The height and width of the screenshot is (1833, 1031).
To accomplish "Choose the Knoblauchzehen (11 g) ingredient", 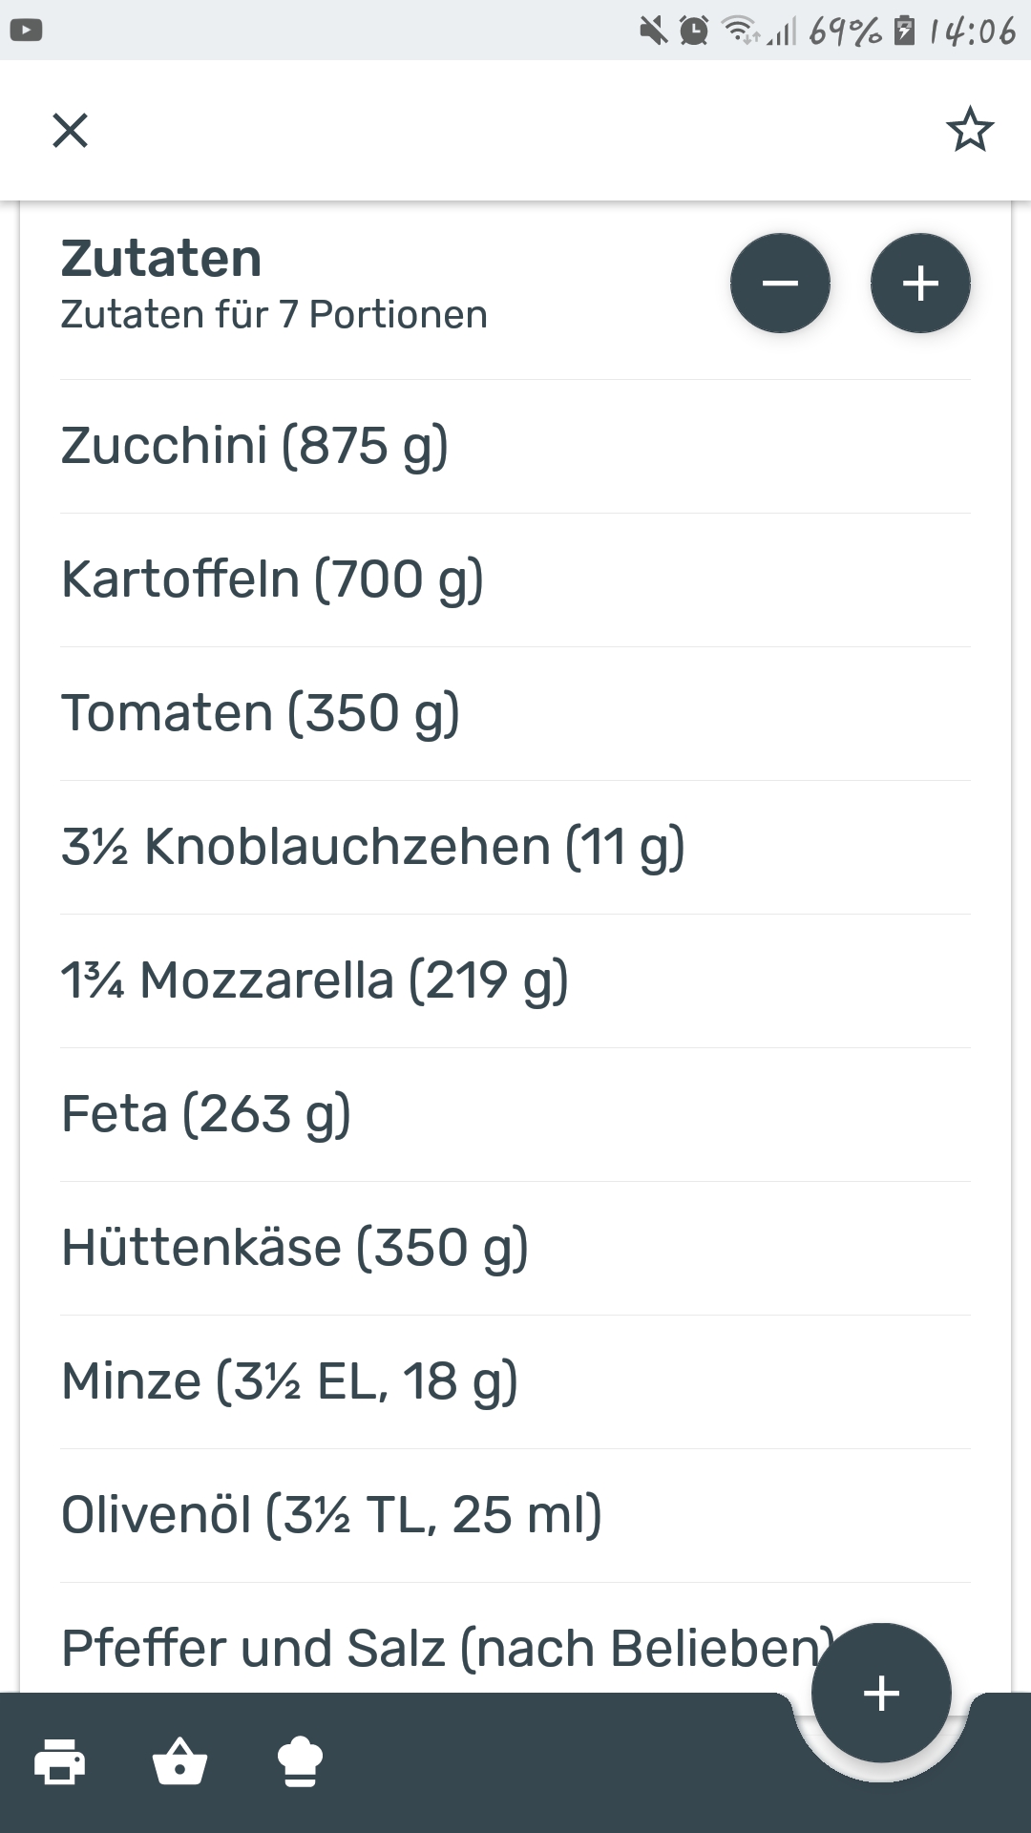I will tap(373, 847).
